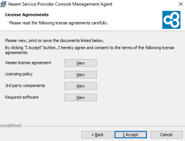Image resolution: width=185 pixels, height=141 pixels.
Task: Click the License Agreements heading
Action: tap(27, 15)
